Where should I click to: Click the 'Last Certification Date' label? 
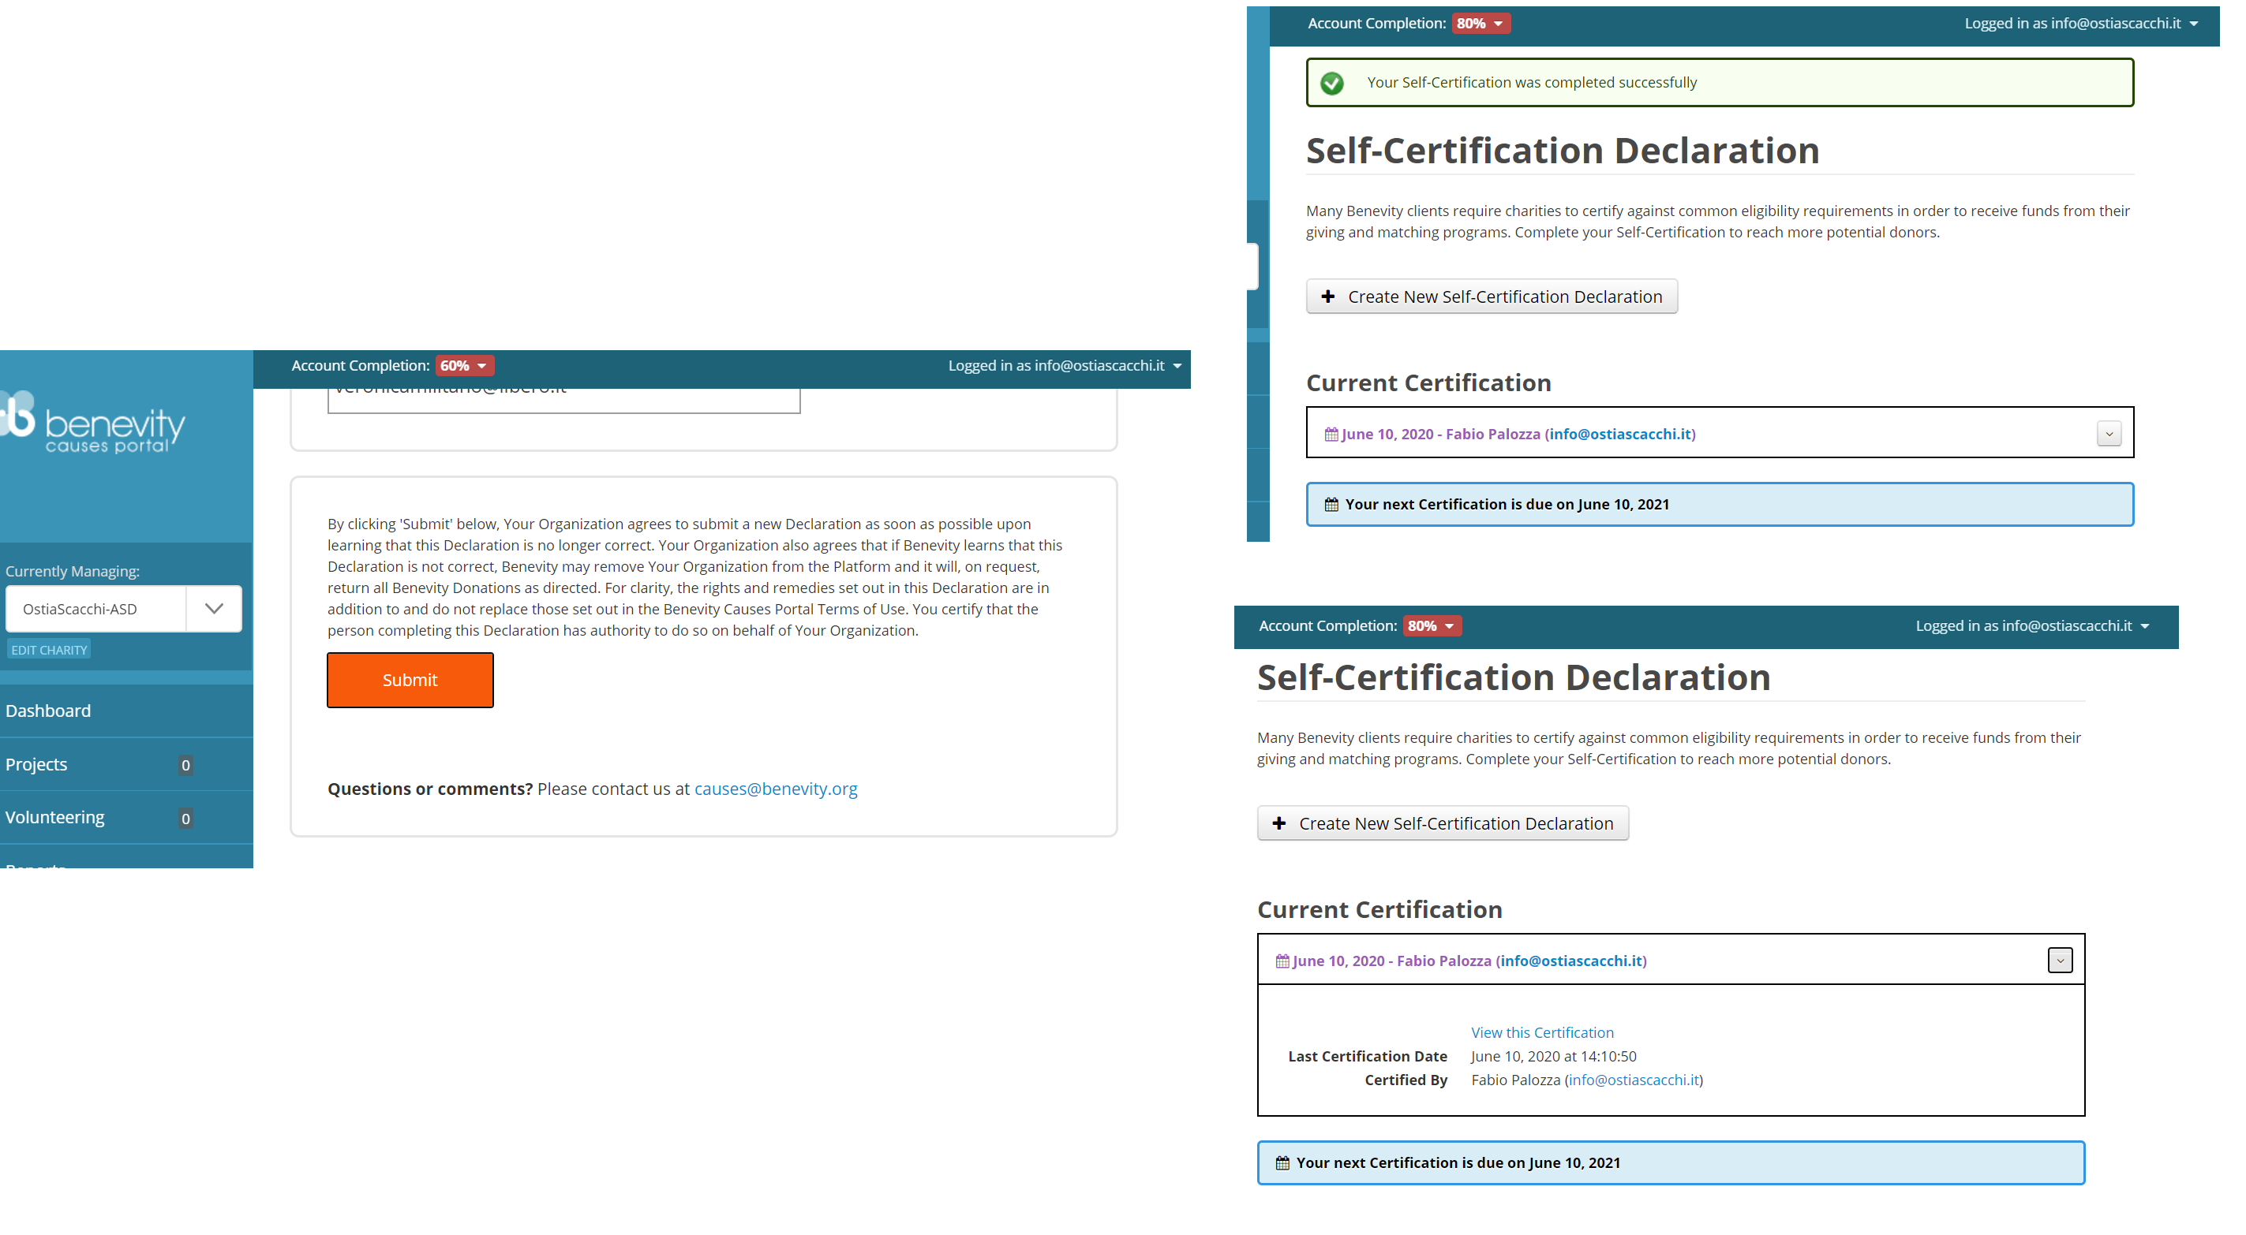(x=1367, y=1056)
